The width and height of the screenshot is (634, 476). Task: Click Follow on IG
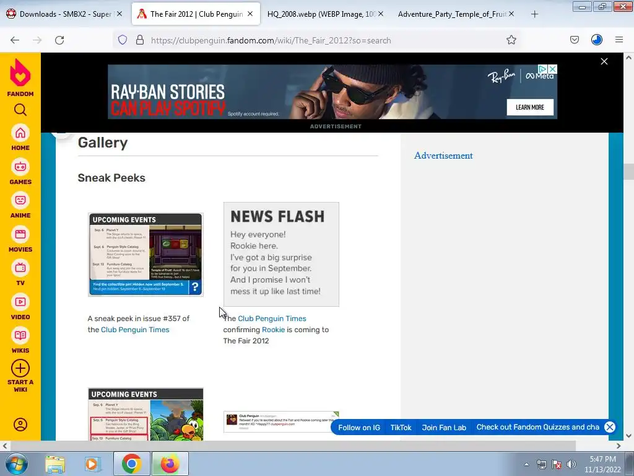point(359,428)
